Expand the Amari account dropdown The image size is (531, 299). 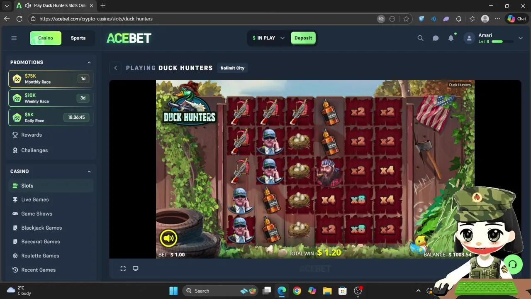pyautogui.click(x=520, y=38)
